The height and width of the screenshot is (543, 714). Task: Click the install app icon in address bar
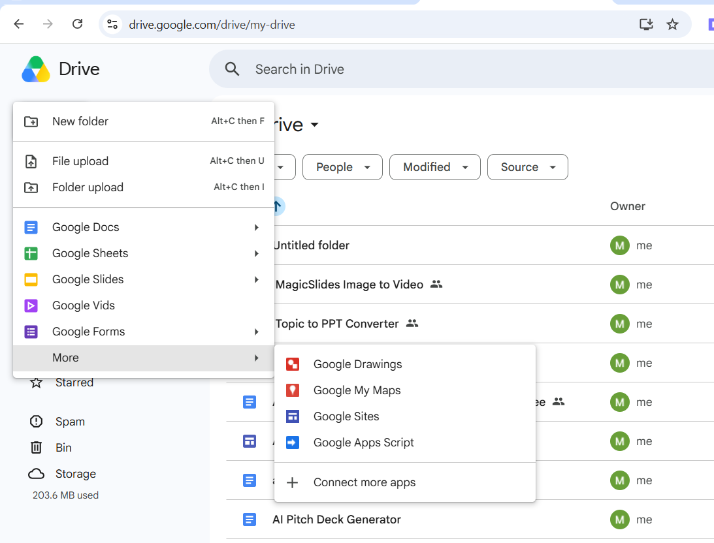click(x=646, y=24)
